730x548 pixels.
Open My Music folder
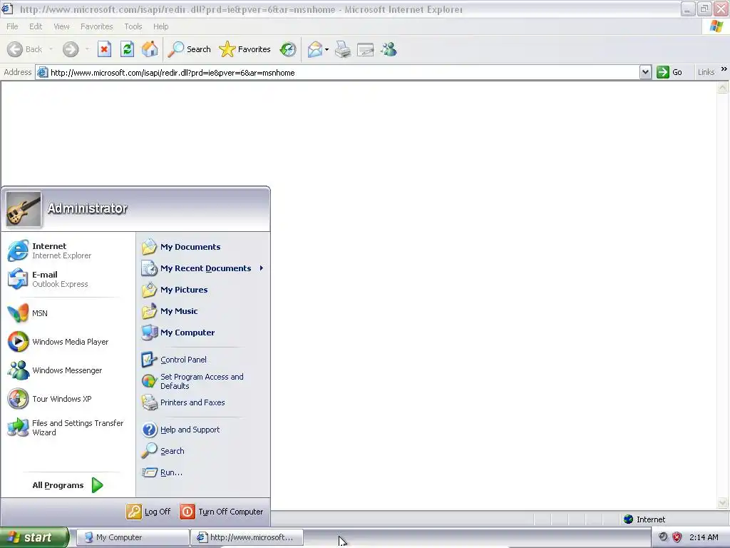[x=203, y=311]
